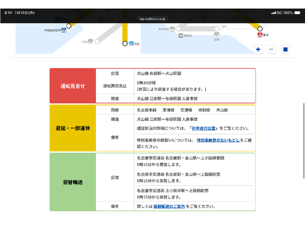Select 空港線 in affected lines row

tap(186, 110)
